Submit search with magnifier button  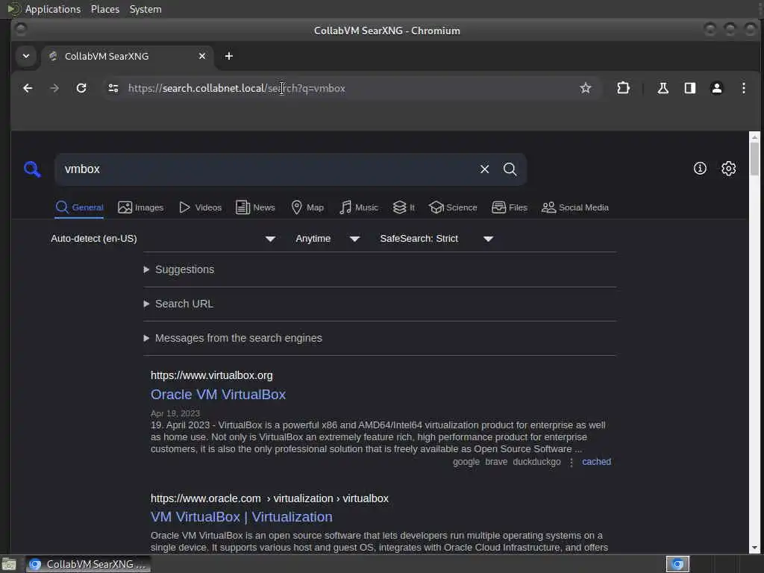[x=510, y=169]
